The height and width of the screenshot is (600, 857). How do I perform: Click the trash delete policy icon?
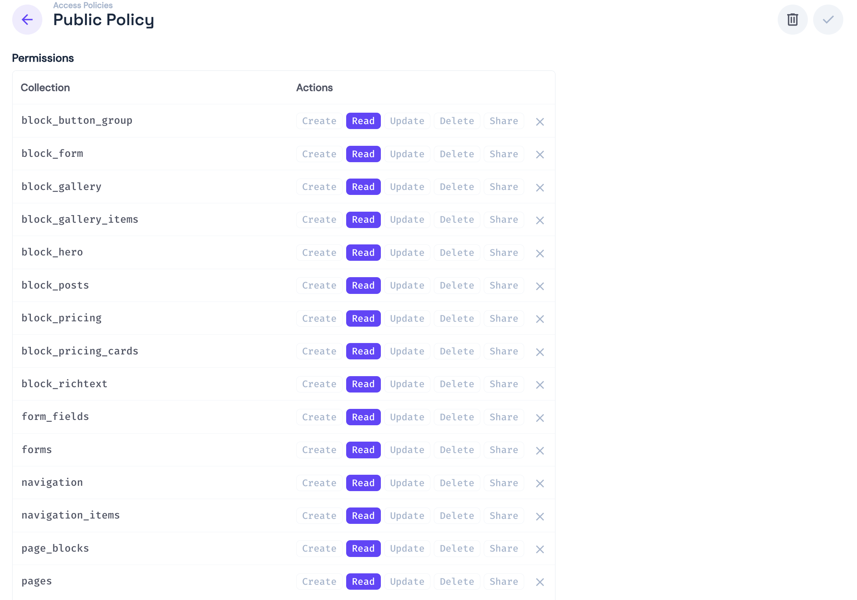[x=792, y=19]
